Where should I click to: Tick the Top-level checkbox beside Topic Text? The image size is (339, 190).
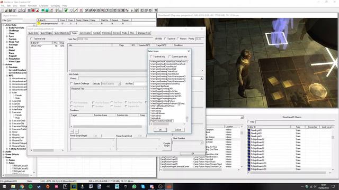(x=165, y=39)
